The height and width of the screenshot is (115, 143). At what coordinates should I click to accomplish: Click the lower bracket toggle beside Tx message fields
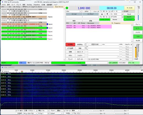coord(86,48)
